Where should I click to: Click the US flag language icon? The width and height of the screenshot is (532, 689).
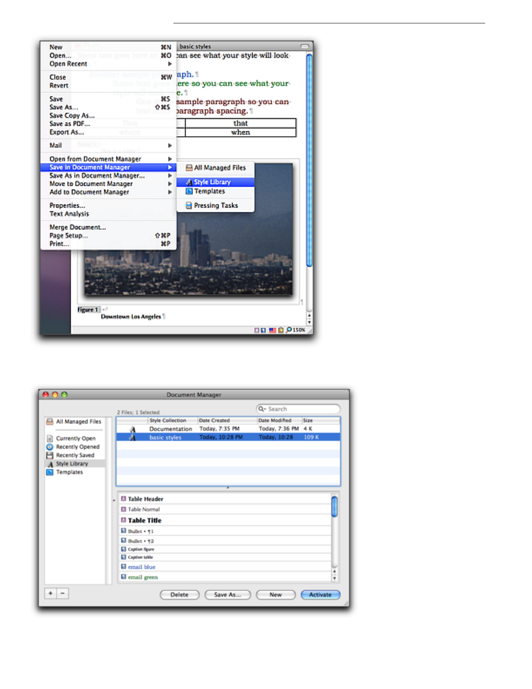pyautogui.click(x=272, y=330)
